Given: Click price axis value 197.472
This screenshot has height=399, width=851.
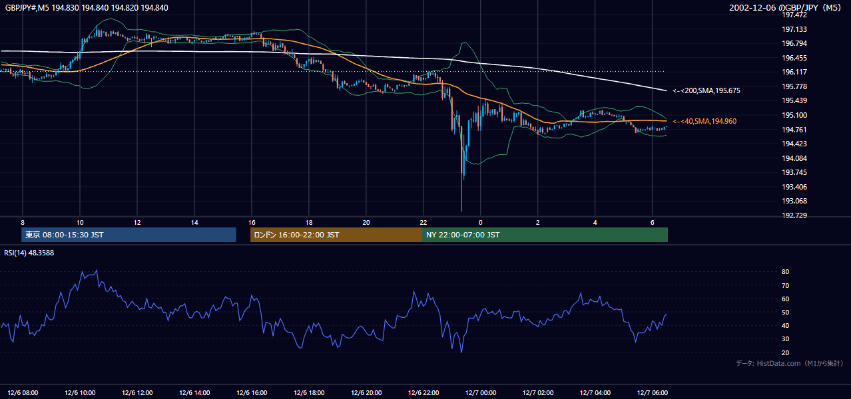Looking at the screenshot, I should coord(794,15).
